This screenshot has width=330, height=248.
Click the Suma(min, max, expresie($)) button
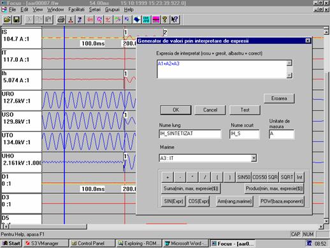[x=191, y=189]
